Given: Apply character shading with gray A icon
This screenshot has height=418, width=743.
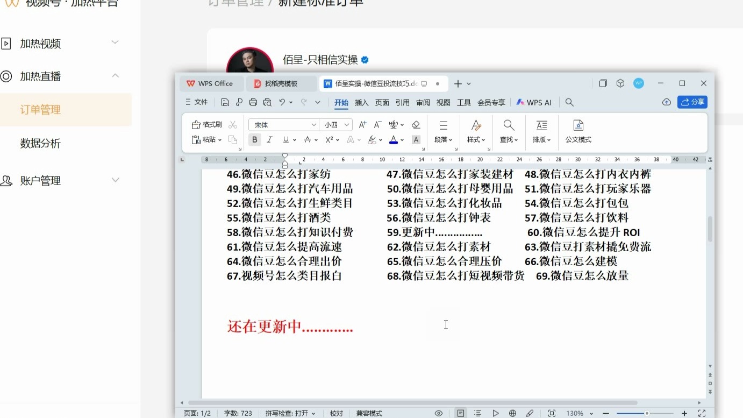Looking at the screenshot, I should (416, 140).
